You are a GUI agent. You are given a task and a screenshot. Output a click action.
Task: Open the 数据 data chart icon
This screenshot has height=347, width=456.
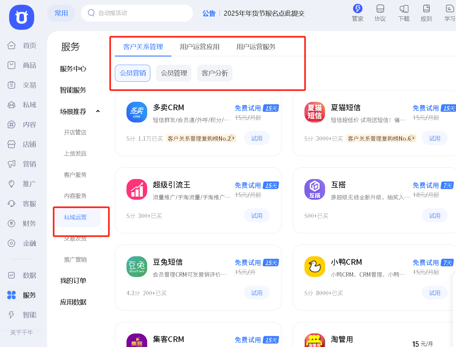pyautogui.click(x=12, y=275)
